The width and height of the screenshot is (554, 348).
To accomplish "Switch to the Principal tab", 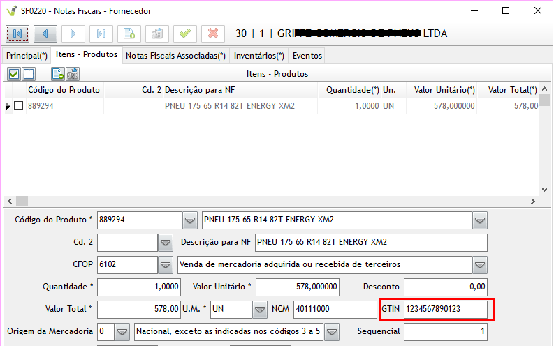I will click(27, 56).
